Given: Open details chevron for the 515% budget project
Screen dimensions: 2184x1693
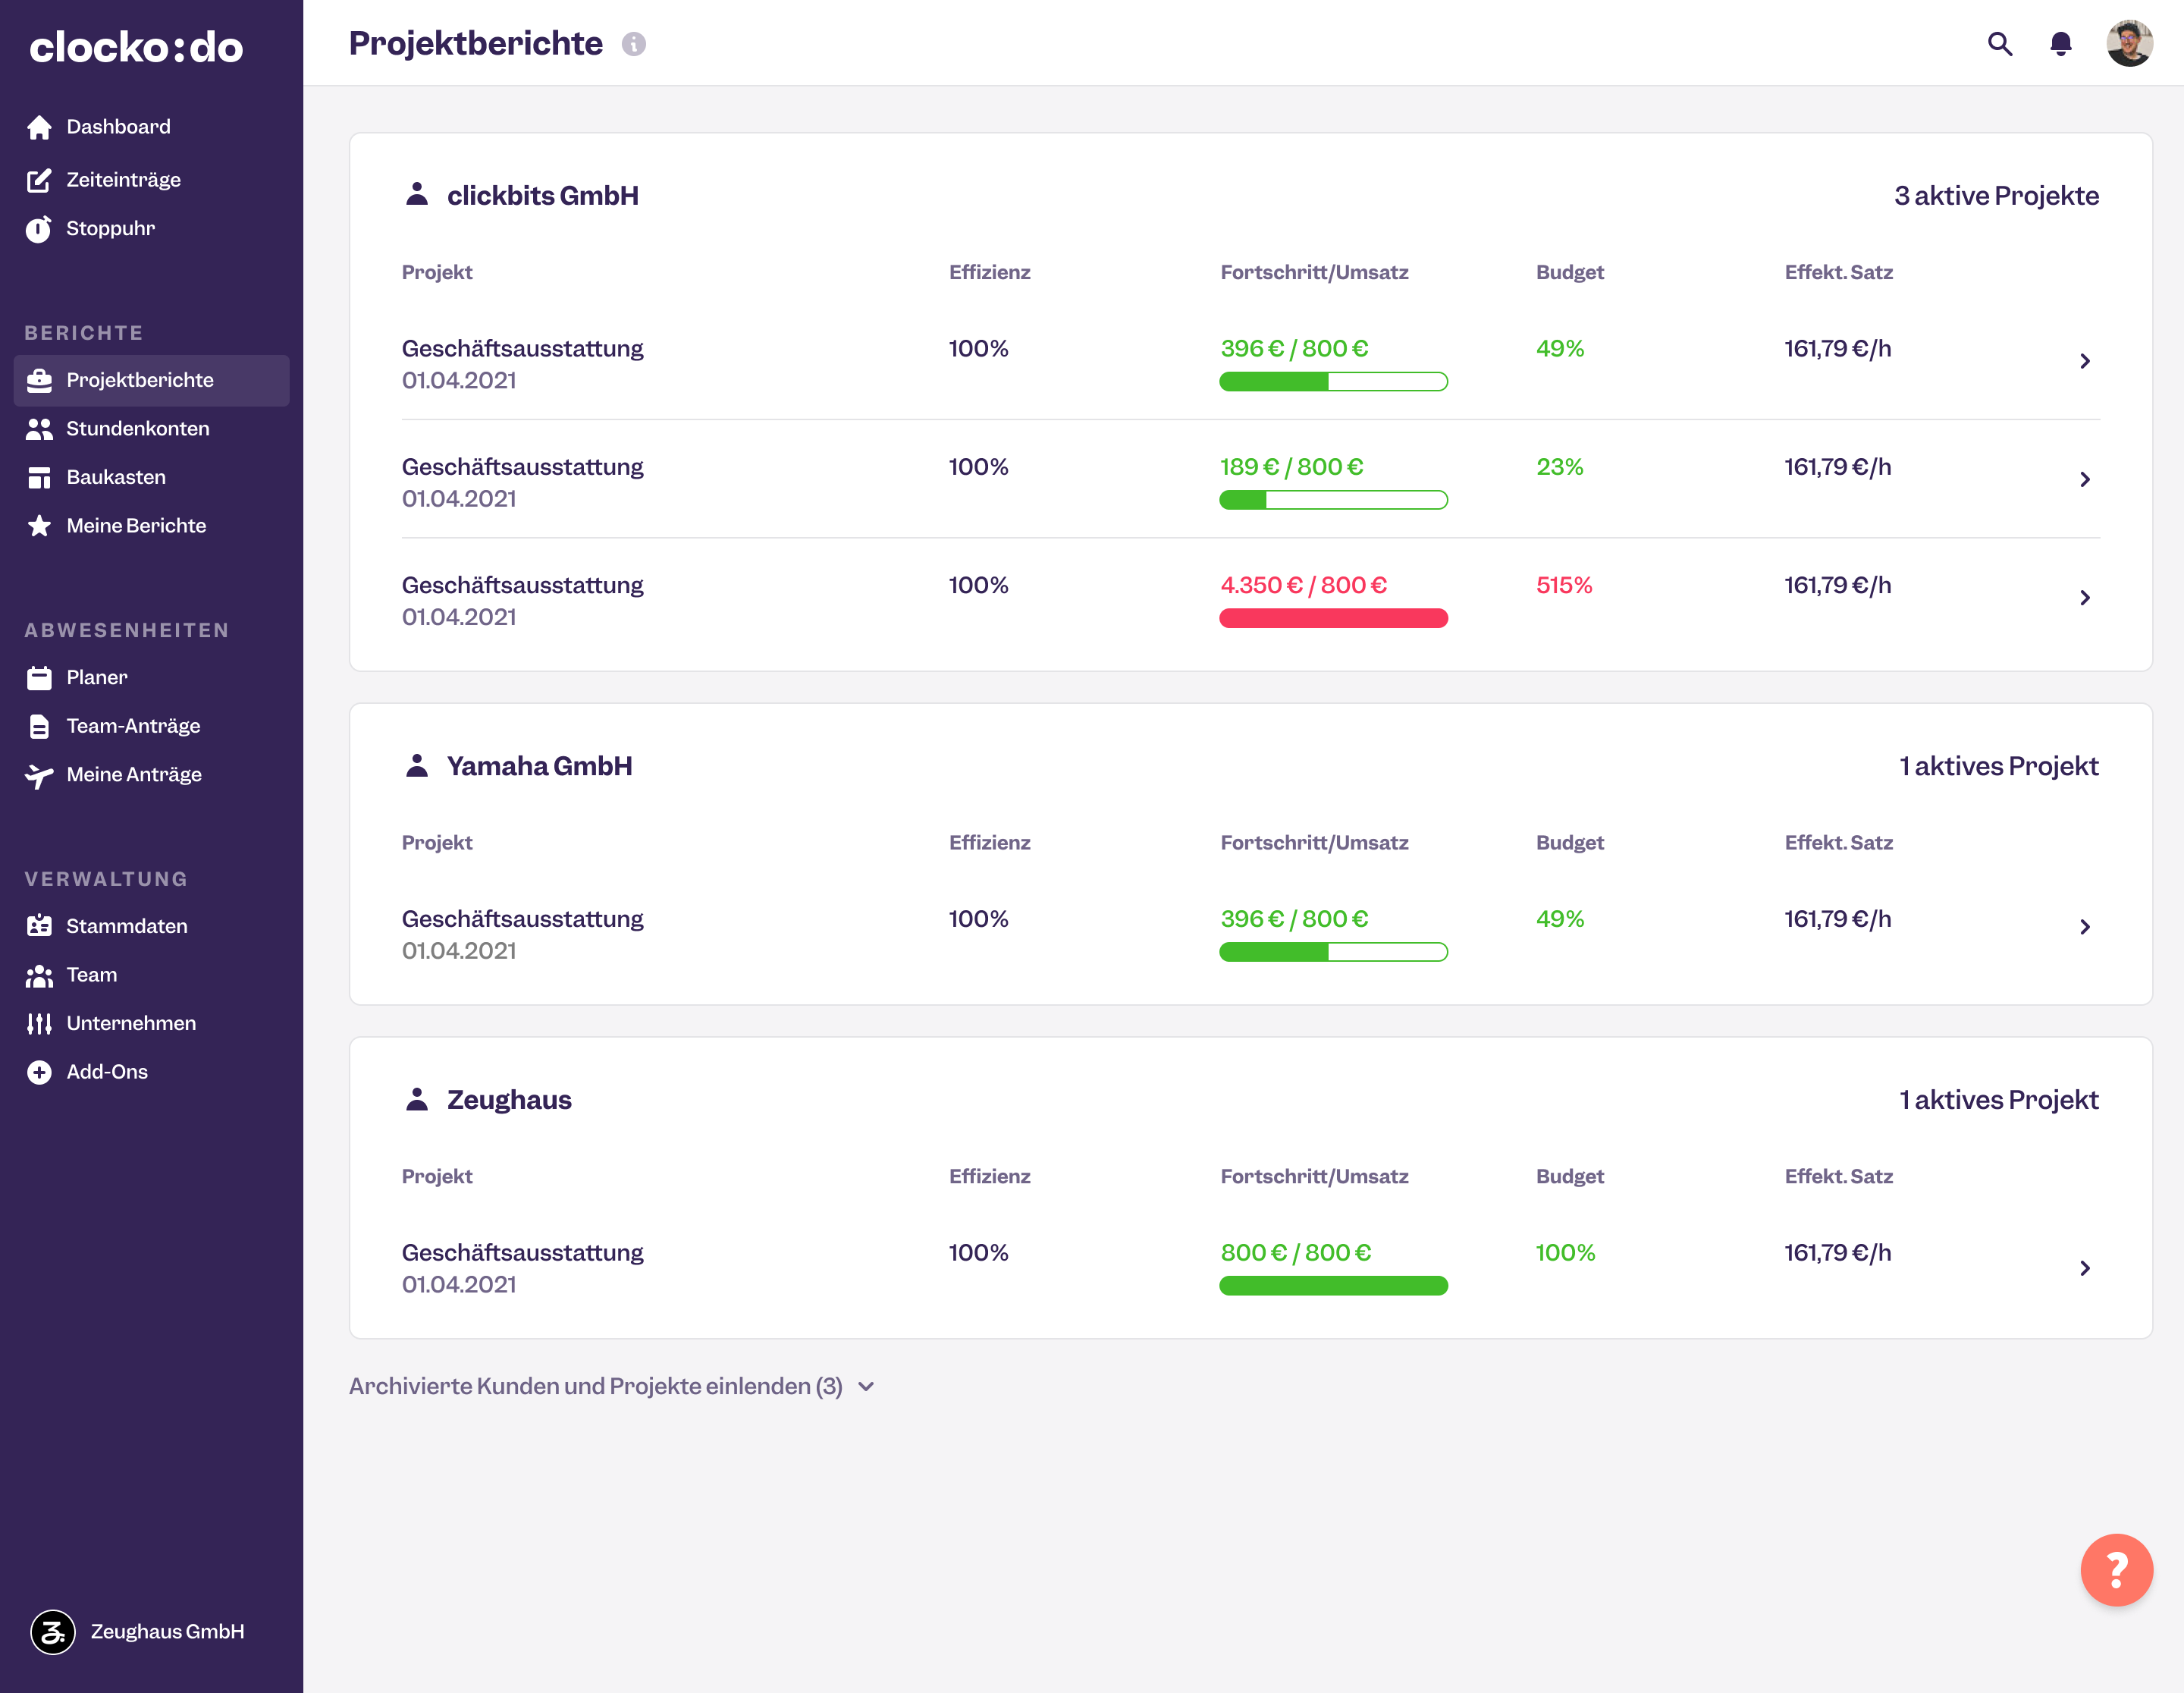Looking at the screenshot, I should click(2086, 598).
